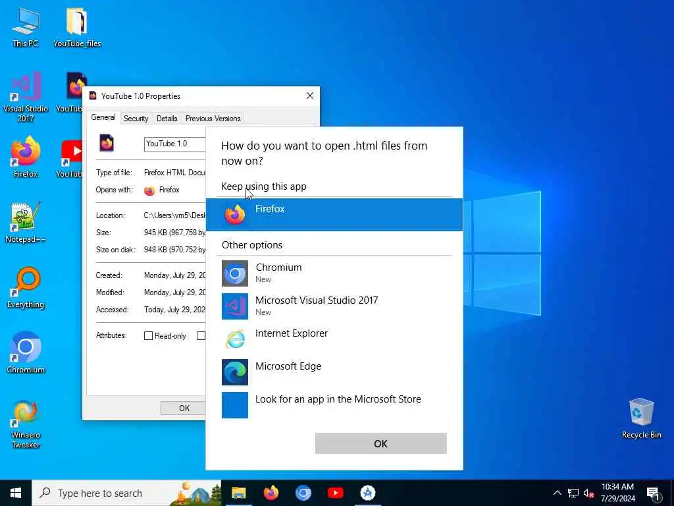
Task: Click the 'C:\Users\vm5\Desk' location value
Action: [174, 215]
